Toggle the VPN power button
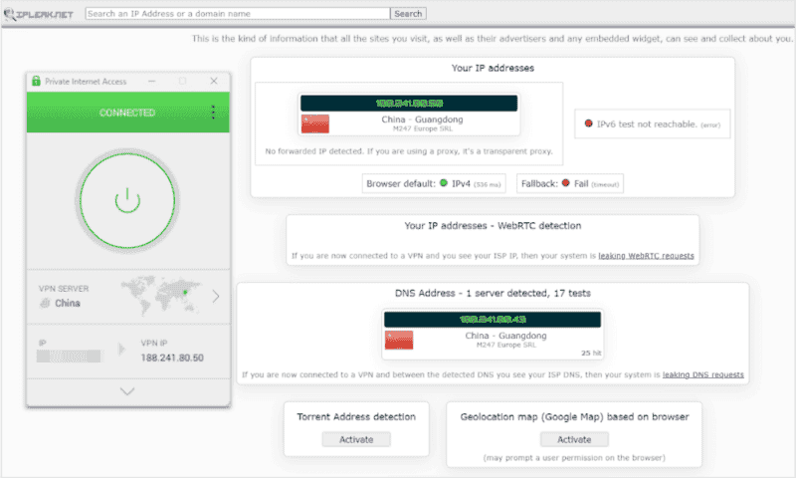 click(127, 200)
